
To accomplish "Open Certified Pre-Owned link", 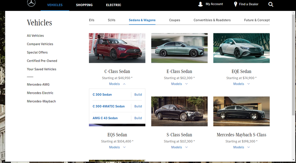I will [42, 61].
